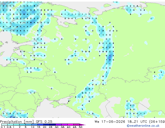
Task: Click the 'Precipitation [mm]' title text
Action: point(17,122)
